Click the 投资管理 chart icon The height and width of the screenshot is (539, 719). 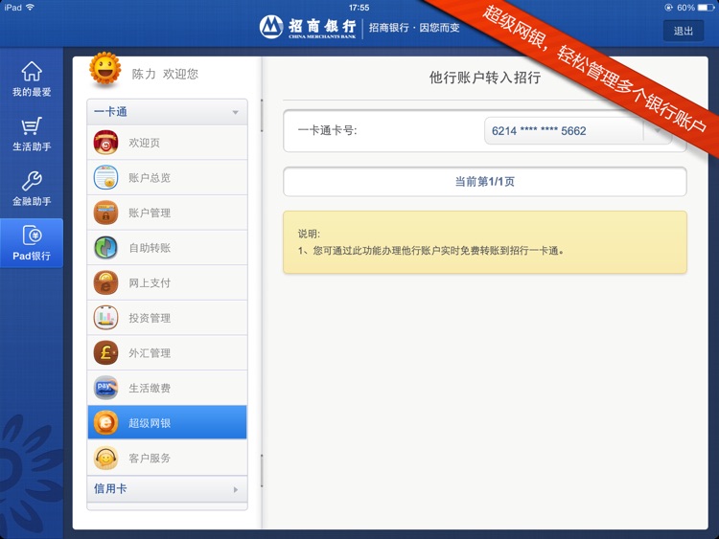105,318
